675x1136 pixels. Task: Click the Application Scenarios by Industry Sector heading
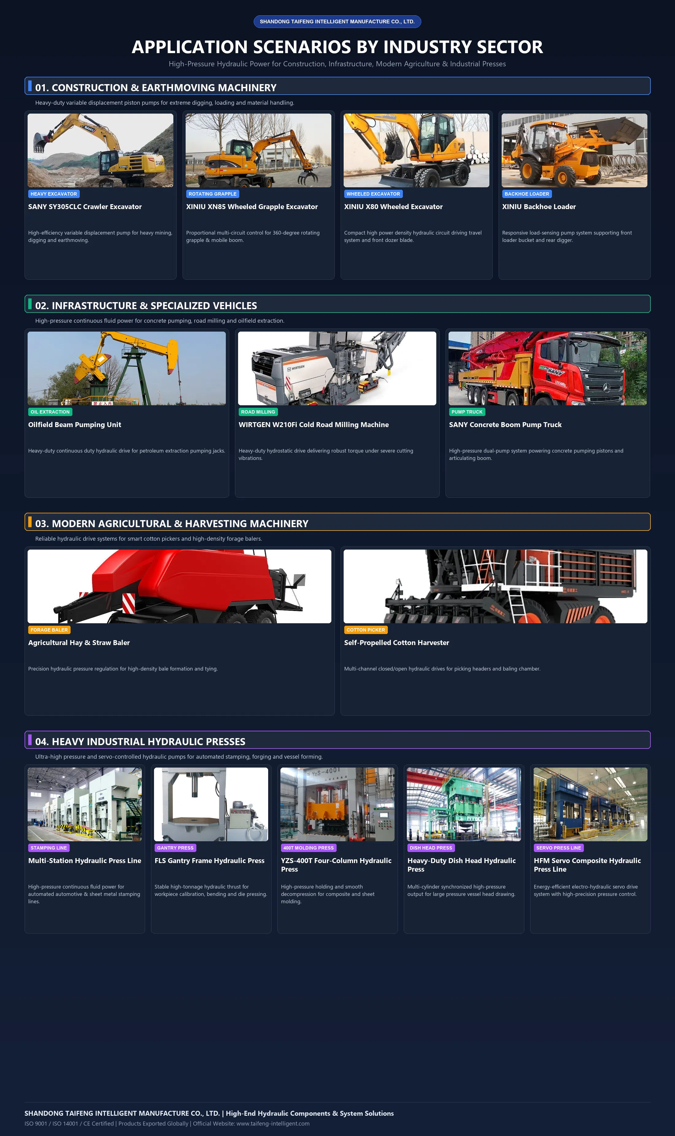click(x=337, y=47)
